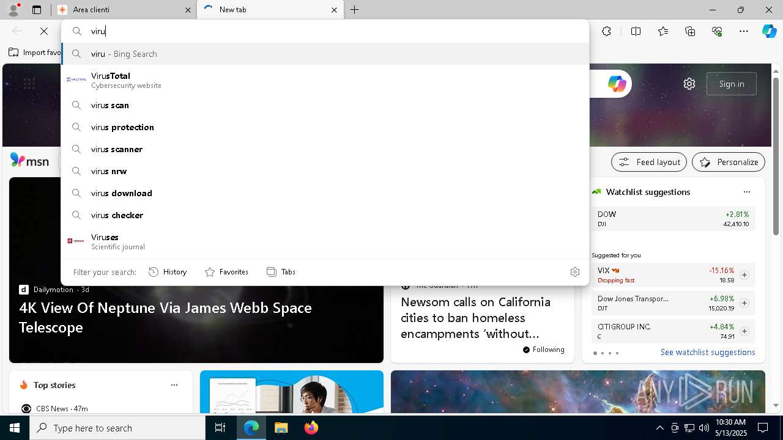The image size is (783, 440).
Task: Click the CBS News source label
Action: 52,408
